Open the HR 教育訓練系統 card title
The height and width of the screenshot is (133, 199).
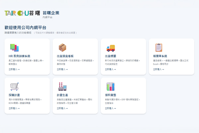tap(20, 56)
